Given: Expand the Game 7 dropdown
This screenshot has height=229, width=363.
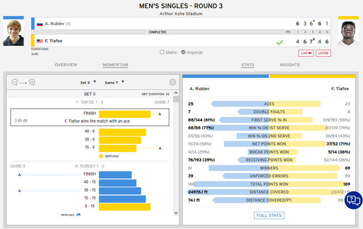Looking at the screenshot, I should tap(115, 82).
